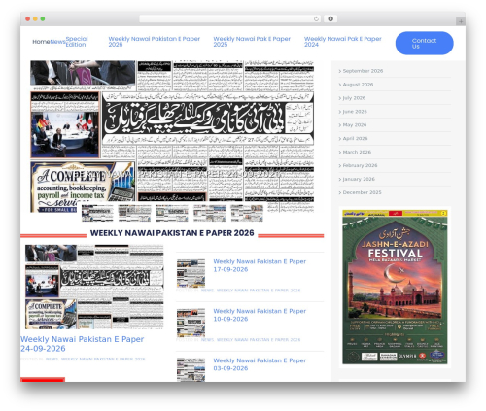Open Weekly Nawai Pak E Paper 2025 menu

point(252,42)
